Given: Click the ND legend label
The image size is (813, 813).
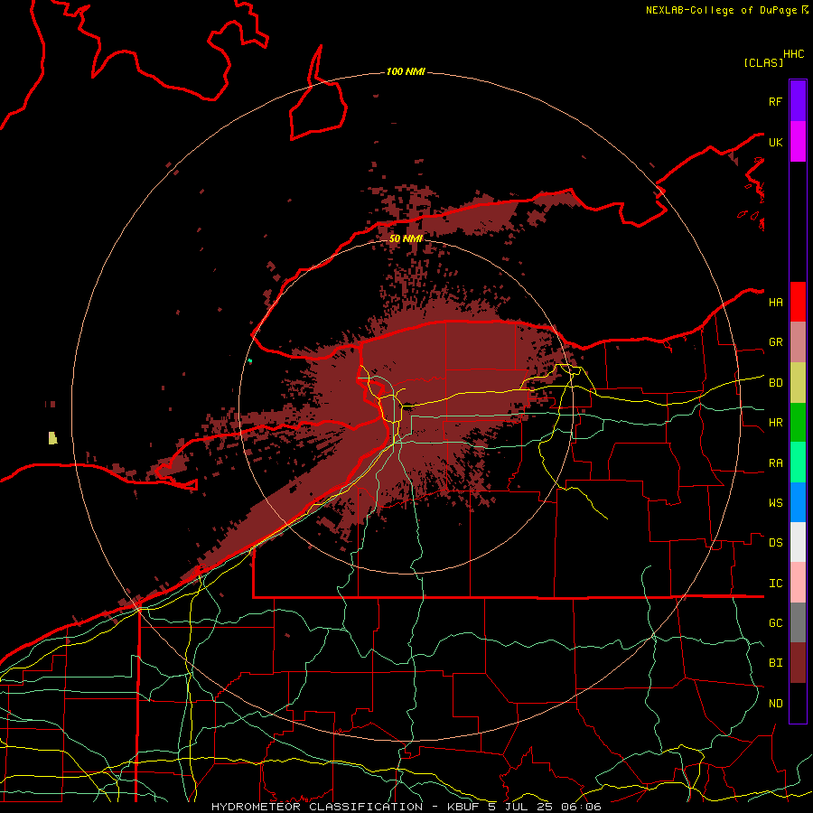Looking at the screenshot, I should point(776,704).
